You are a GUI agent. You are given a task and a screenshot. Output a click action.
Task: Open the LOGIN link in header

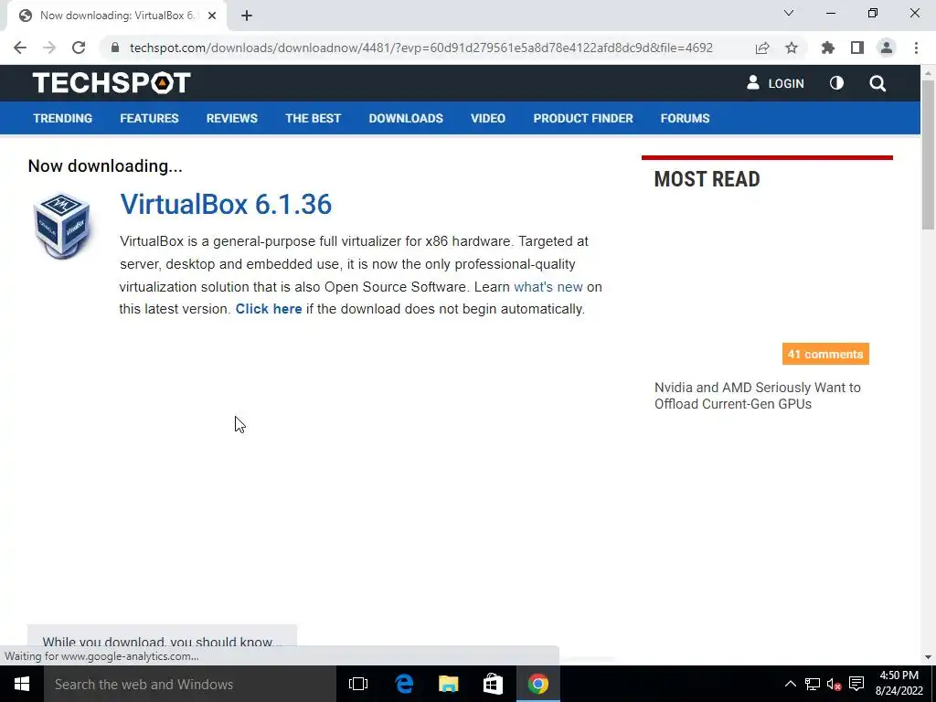click(775, 83)
